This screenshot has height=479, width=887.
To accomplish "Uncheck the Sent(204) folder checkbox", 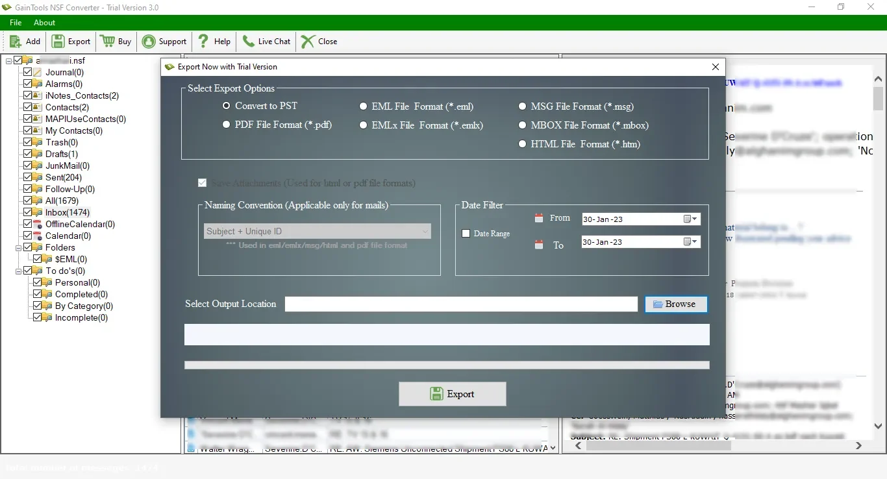I will tap(27, 178).
